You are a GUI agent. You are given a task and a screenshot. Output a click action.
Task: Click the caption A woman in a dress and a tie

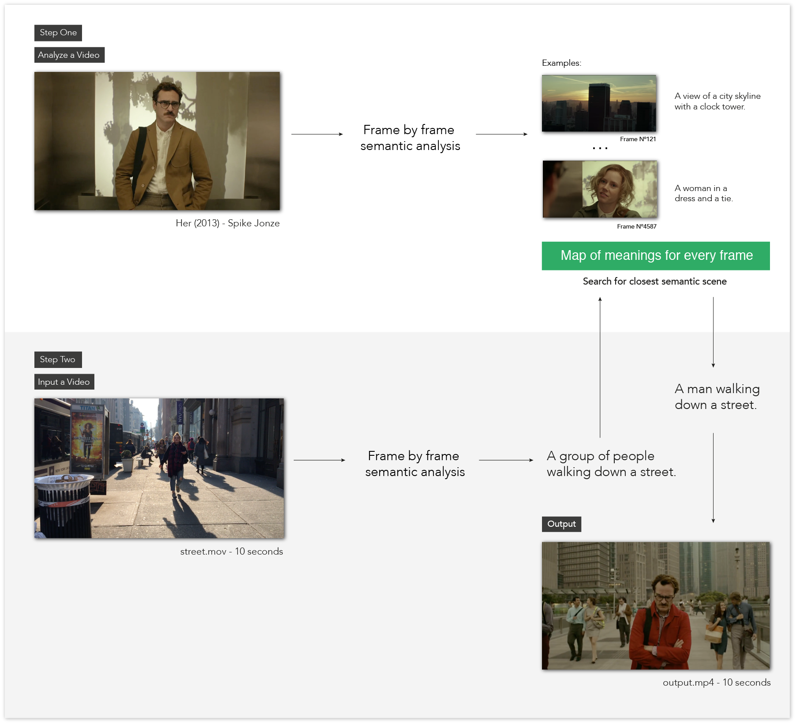point(704,193)
